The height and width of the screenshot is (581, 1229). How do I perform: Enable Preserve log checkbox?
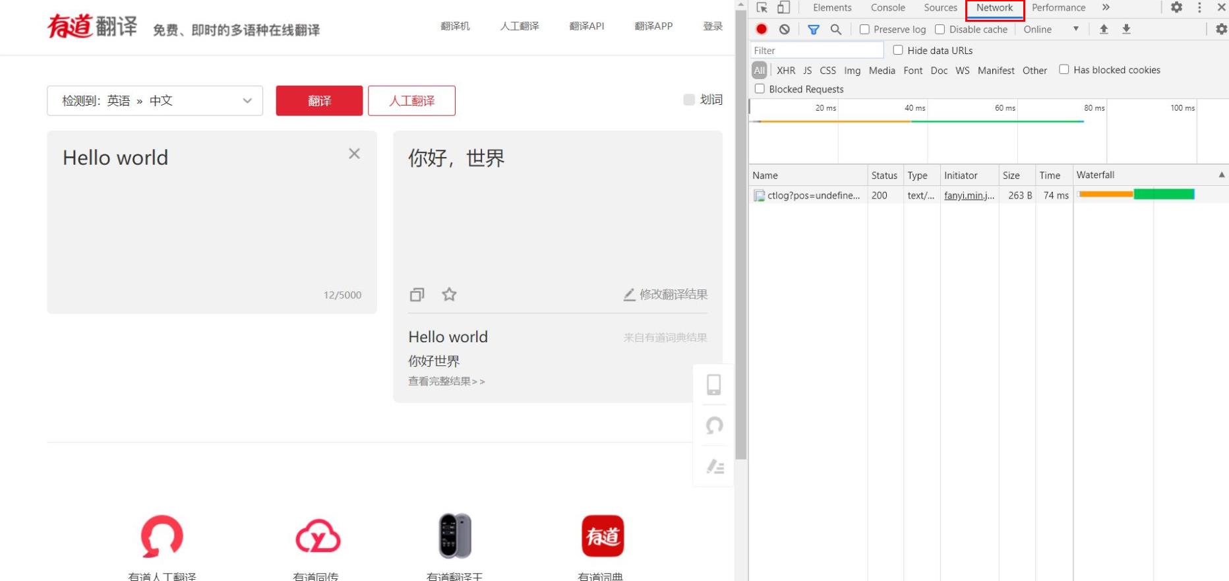coord(864,29)
